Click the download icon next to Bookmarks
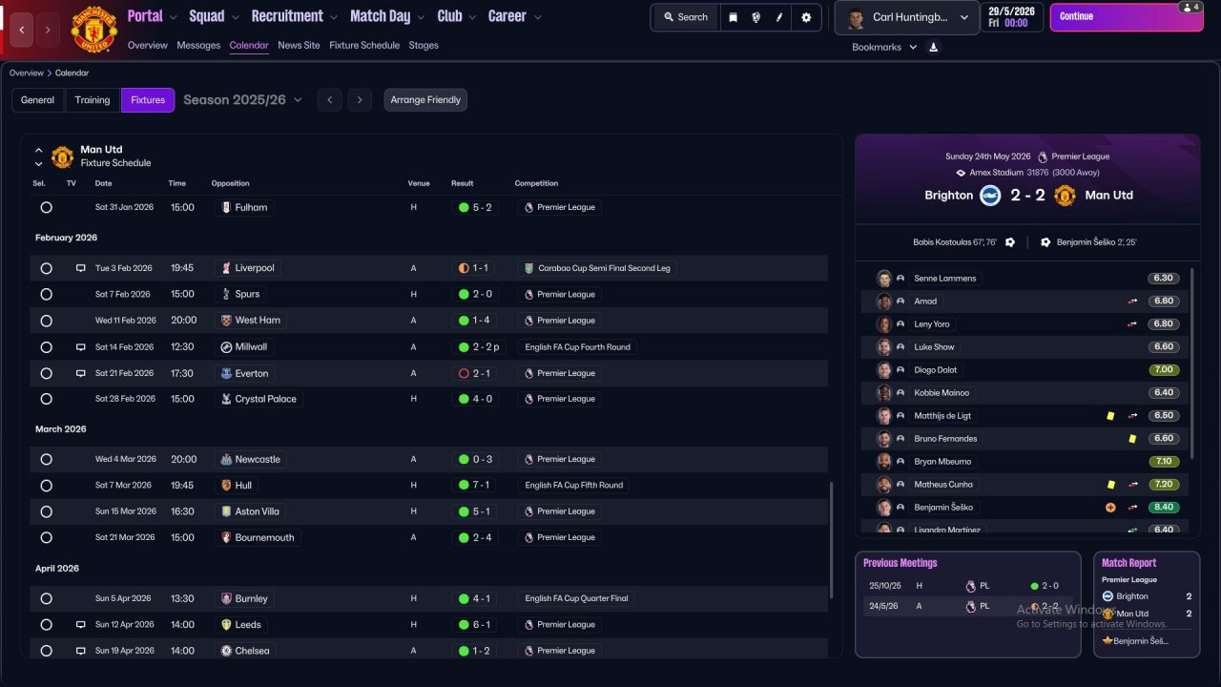The width and height of the screenshot is (1221, 687). coord(933,47)
